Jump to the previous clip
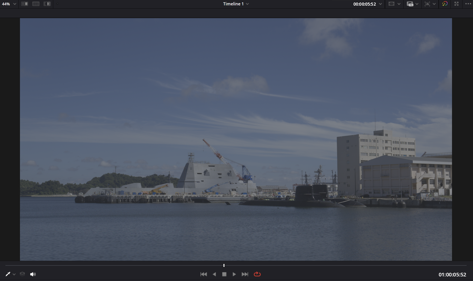The image size is (473, 281). click(x=204, y=274)
